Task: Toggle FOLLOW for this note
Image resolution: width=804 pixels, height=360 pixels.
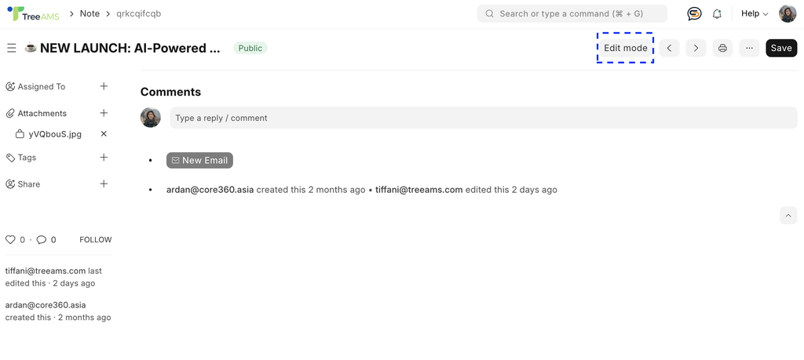Action: pos(95,240)
